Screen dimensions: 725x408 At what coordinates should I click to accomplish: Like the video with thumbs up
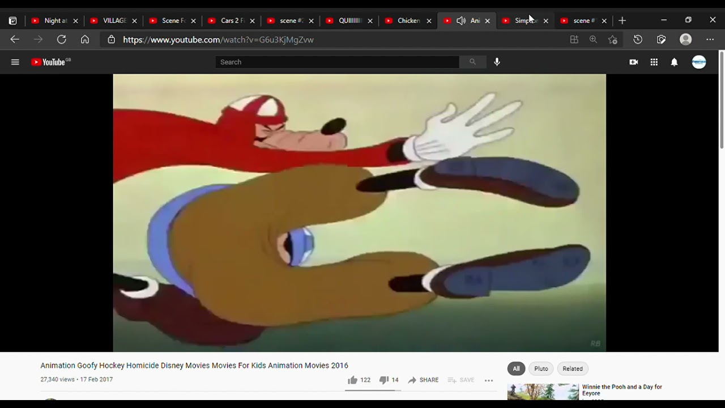click(359, 380)
